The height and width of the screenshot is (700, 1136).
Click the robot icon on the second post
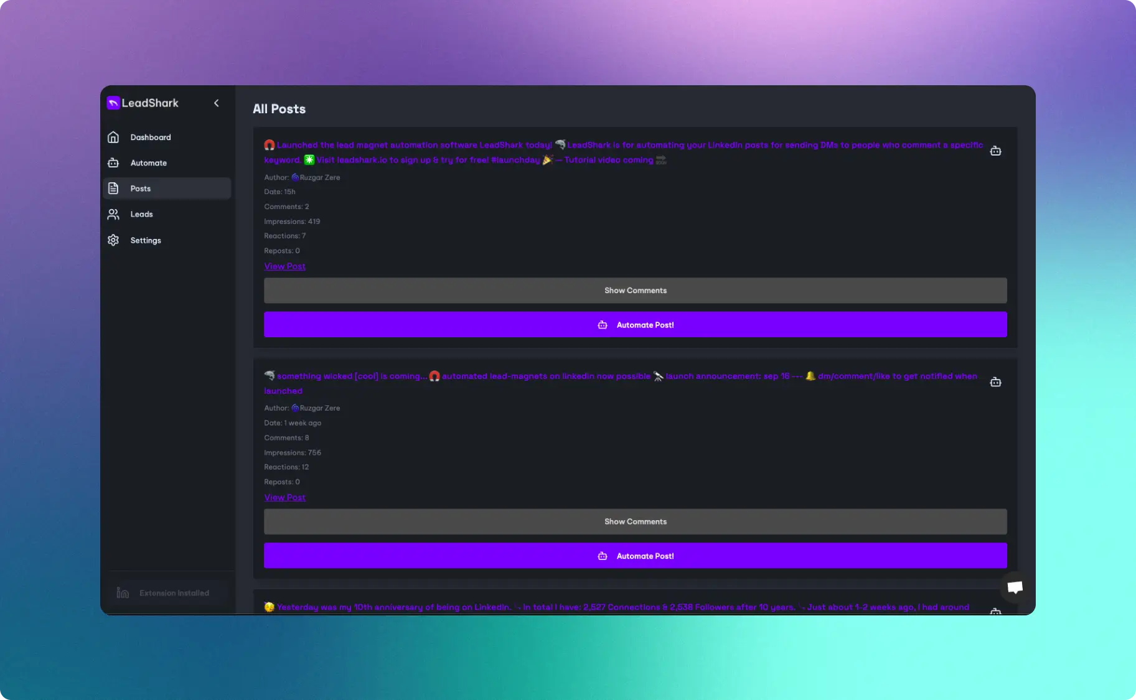995,381
